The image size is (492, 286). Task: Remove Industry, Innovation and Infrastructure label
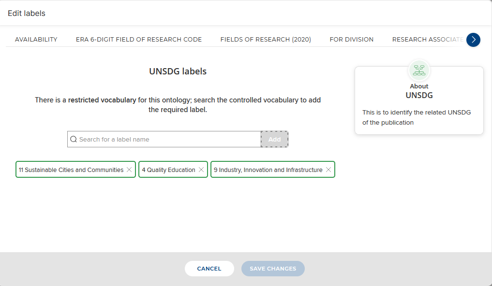[x=328, y=170]
